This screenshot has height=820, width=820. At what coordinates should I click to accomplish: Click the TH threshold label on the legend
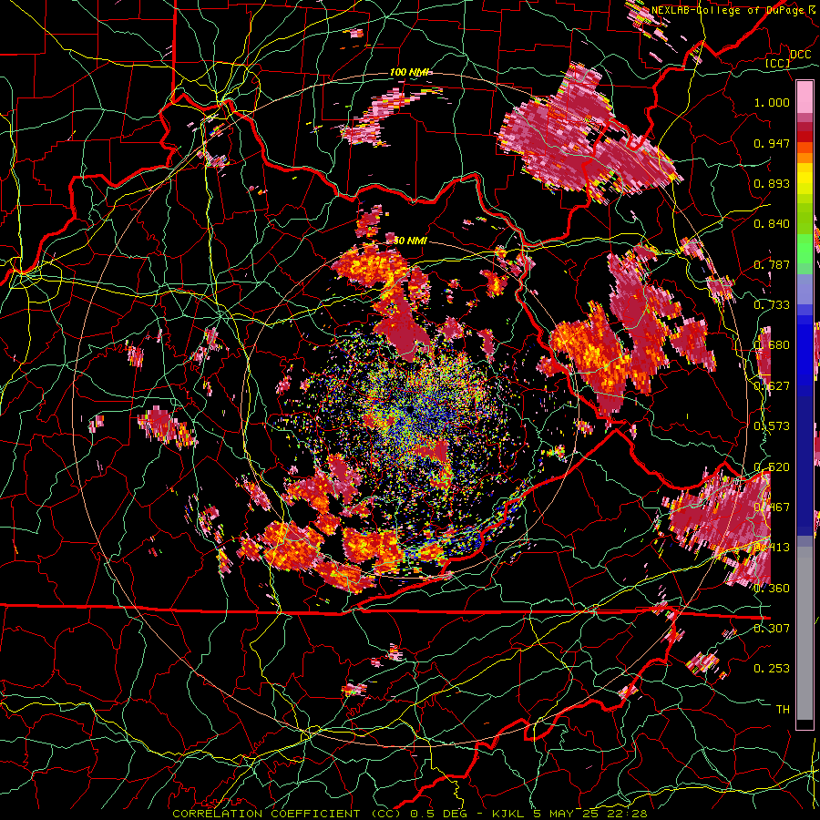pyautogui.click(x=783, y=710)
